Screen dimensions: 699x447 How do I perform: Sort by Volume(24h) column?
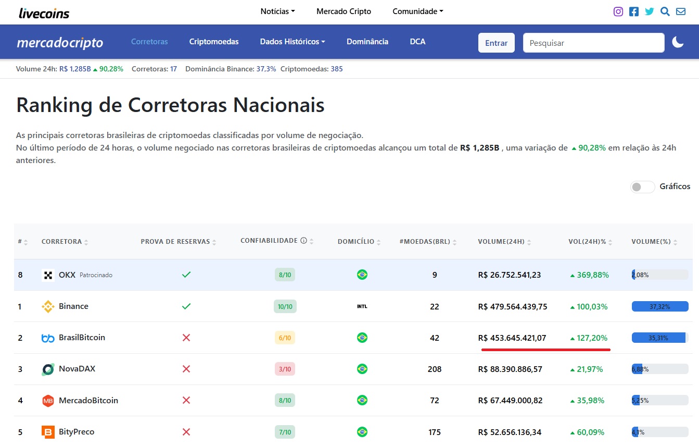[504, 242]
